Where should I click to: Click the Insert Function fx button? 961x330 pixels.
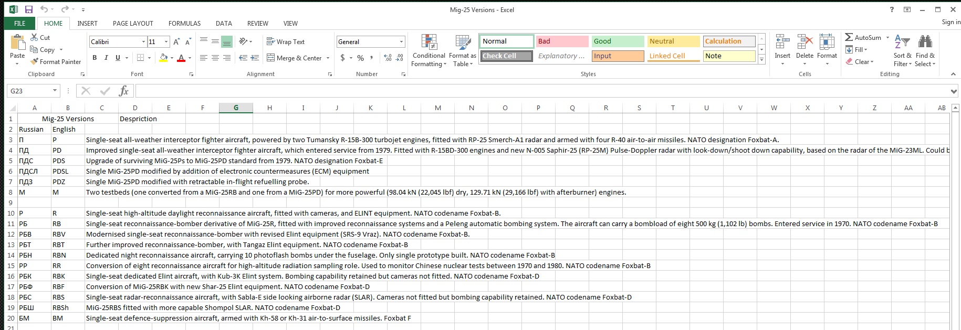(x=124, y=91)
